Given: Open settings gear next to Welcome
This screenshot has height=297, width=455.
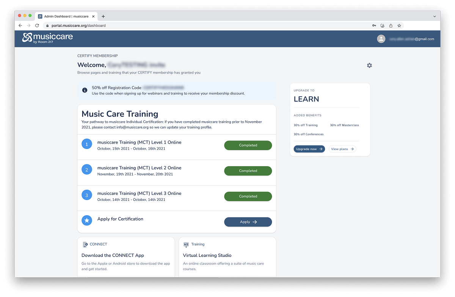Looking at the screenshot, I should click(369, 66).
